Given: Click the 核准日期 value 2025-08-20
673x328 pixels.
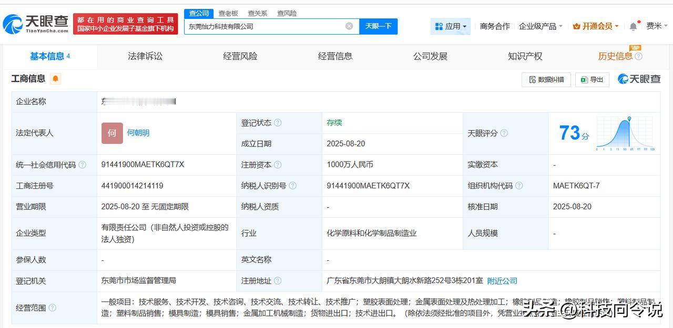Looking at the screenshot, I should pos(572,207).
